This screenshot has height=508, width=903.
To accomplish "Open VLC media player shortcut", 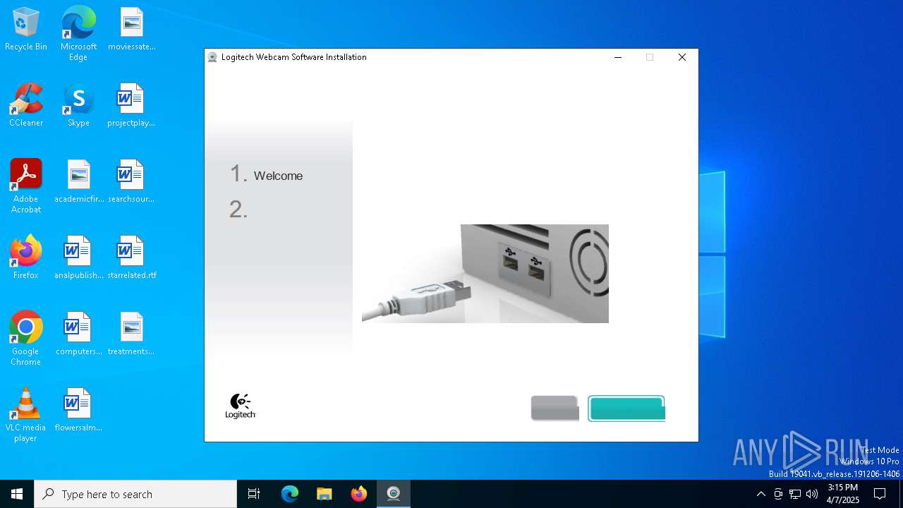I will pyautogui.click(x=26, y=415).
